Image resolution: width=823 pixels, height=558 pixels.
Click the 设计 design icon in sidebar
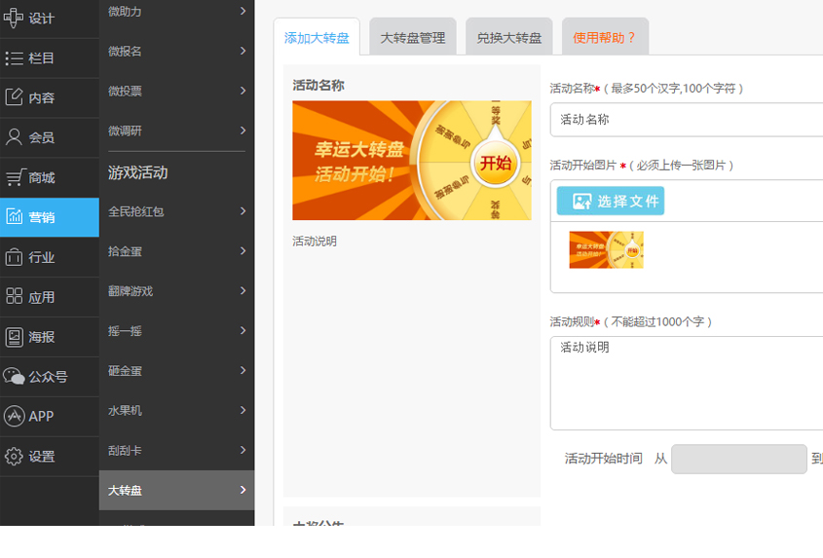coord(14,18)
